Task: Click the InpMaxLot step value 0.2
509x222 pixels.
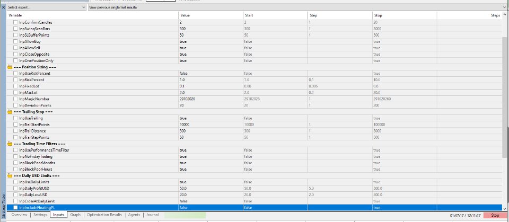Action: point(311,93)
